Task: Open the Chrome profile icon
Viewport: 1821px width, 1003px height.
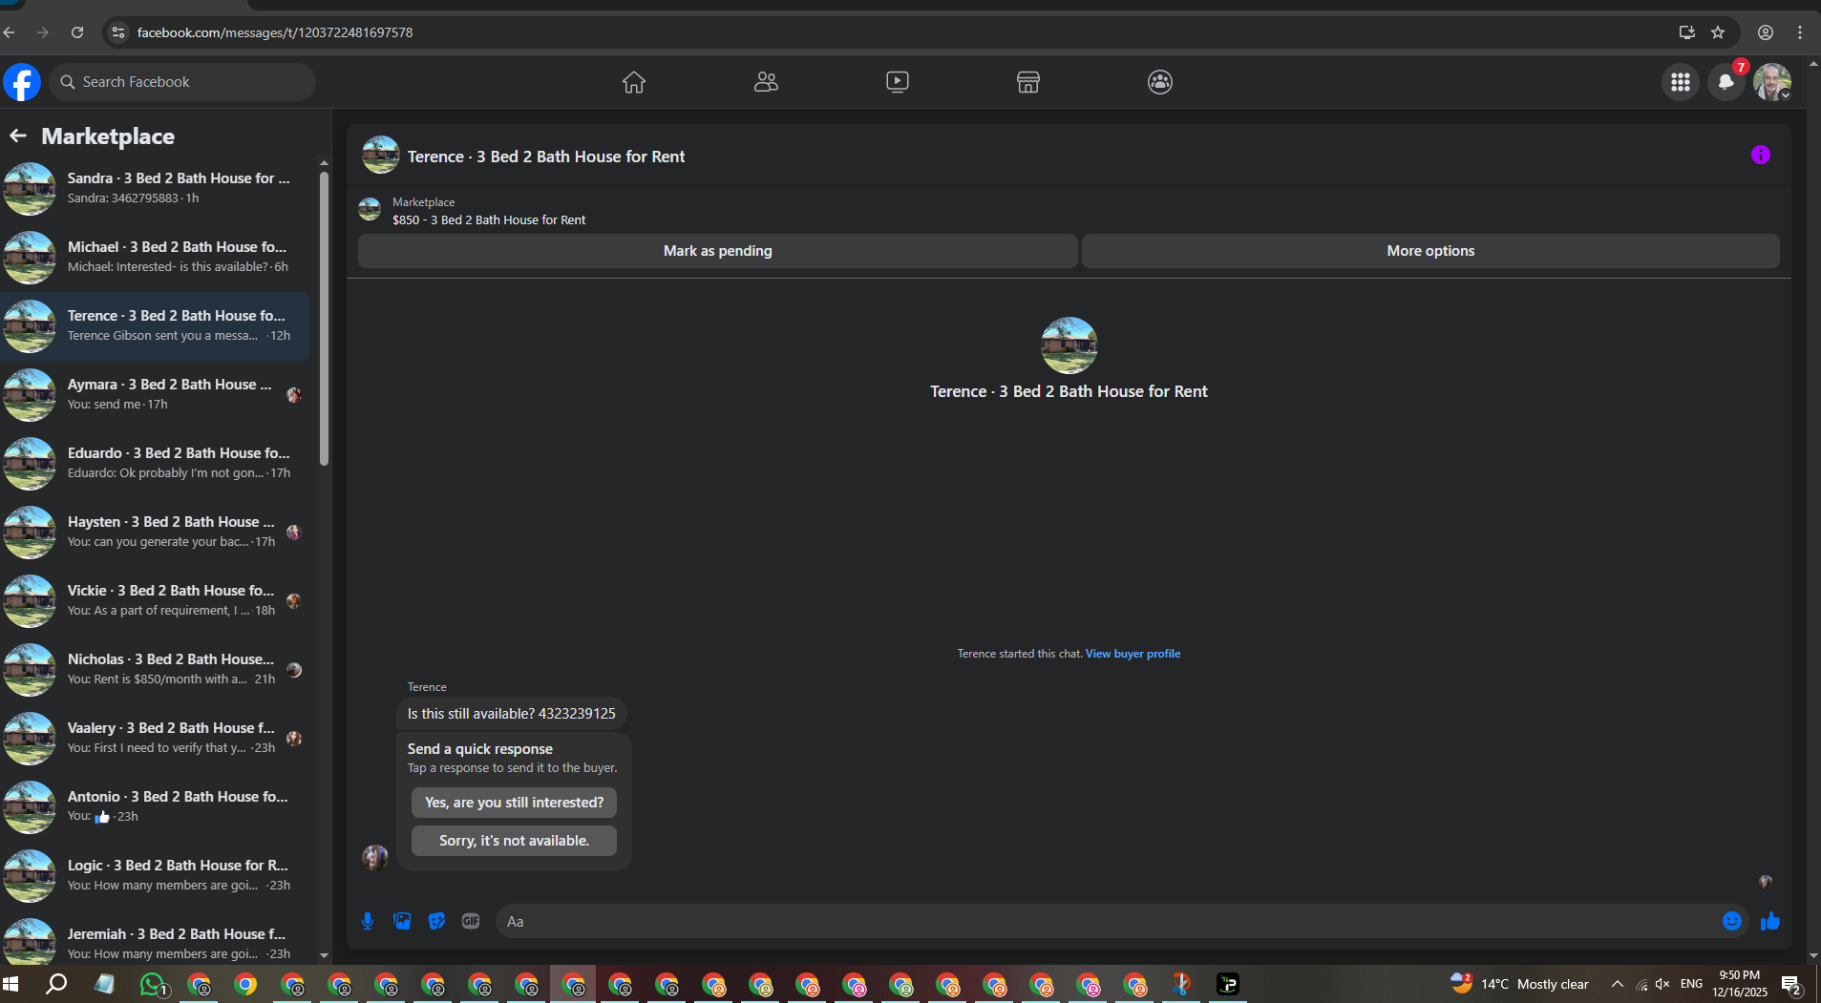Action: [1766, 32]
